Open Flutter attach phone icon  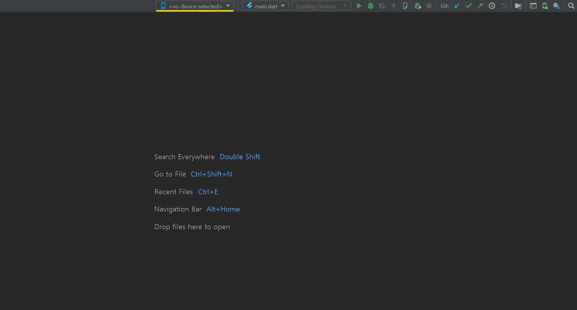click(405, 6)
